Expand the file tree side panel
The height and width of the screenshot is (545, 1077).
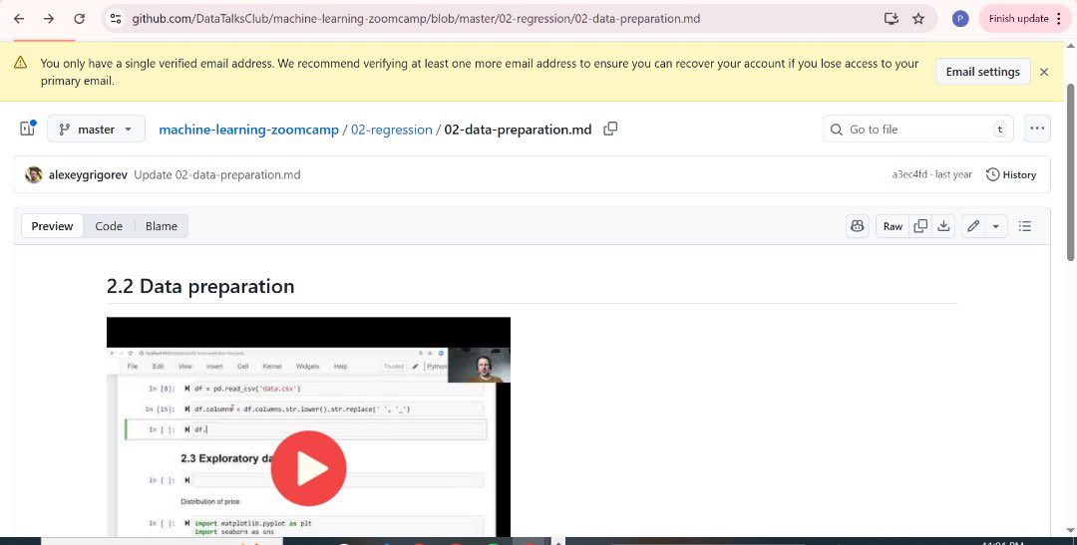pyautogui.click(x=28, y=129)
